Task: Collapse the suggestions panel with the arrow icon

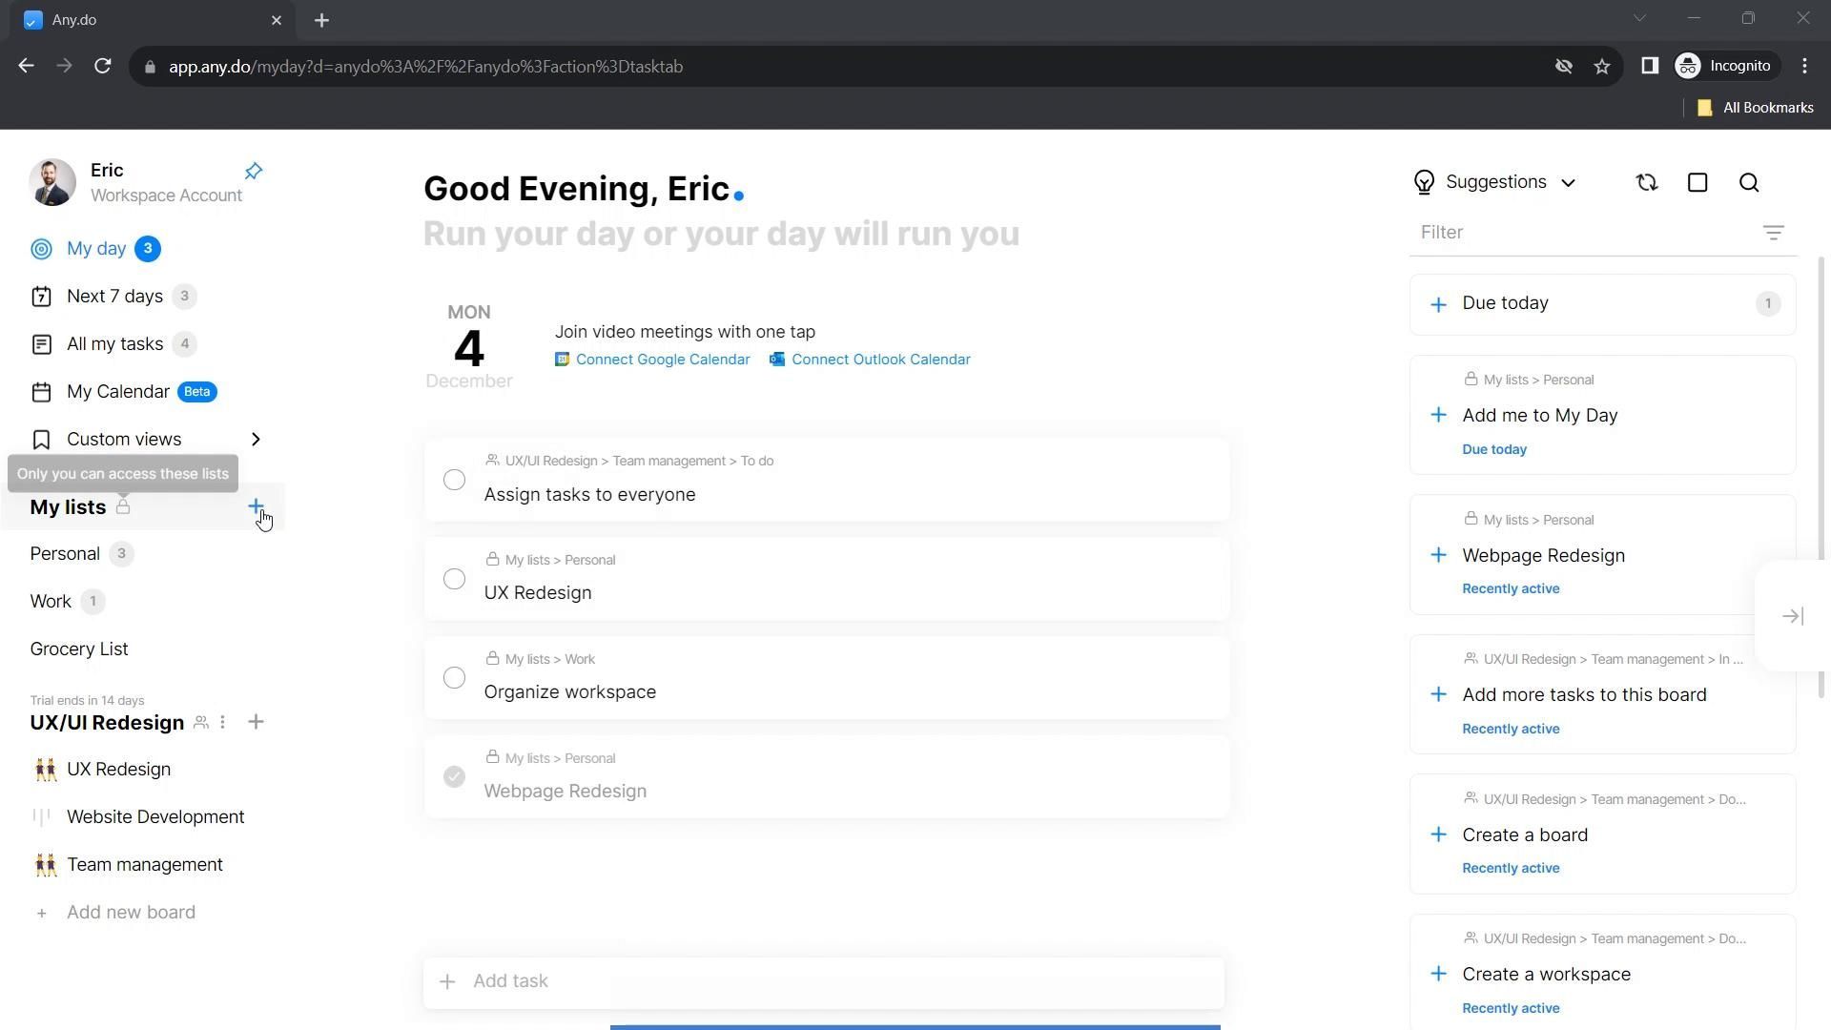Action: click(1793, 617)
